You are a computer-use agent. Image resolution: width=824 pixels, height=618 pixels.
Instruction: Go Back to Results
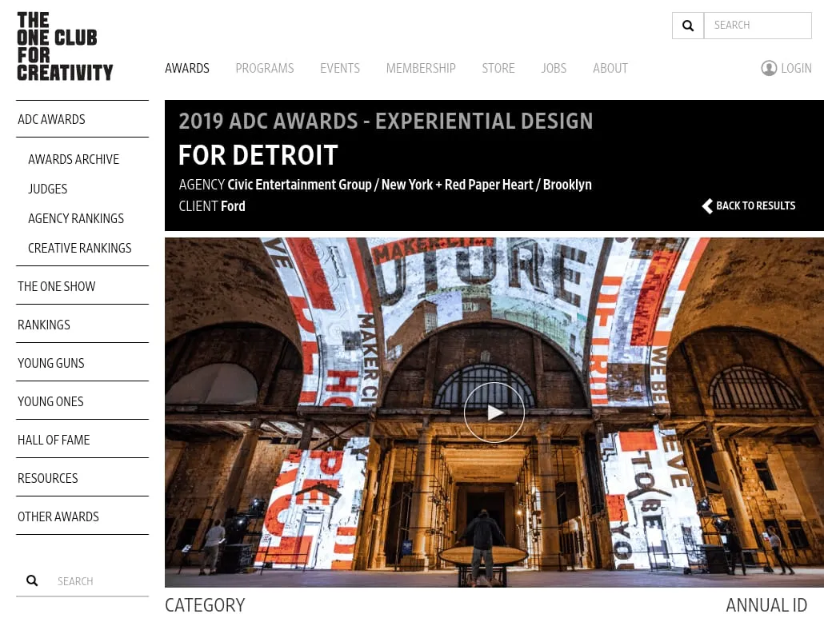coord(748,205)
